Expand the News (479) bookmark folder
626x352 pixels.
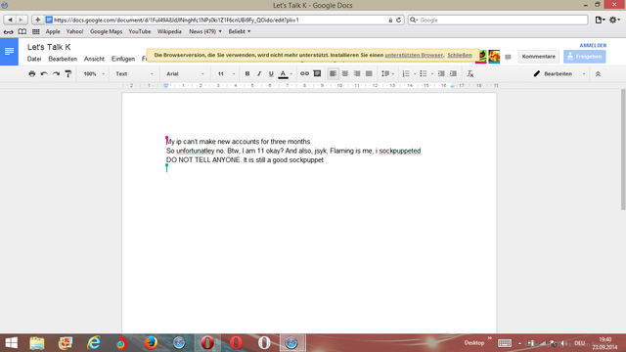205,31
